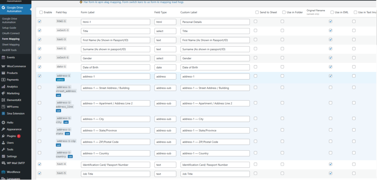Uncheck Enable for the html-1 row
The image size is (377, 180).
click(40, 21)
